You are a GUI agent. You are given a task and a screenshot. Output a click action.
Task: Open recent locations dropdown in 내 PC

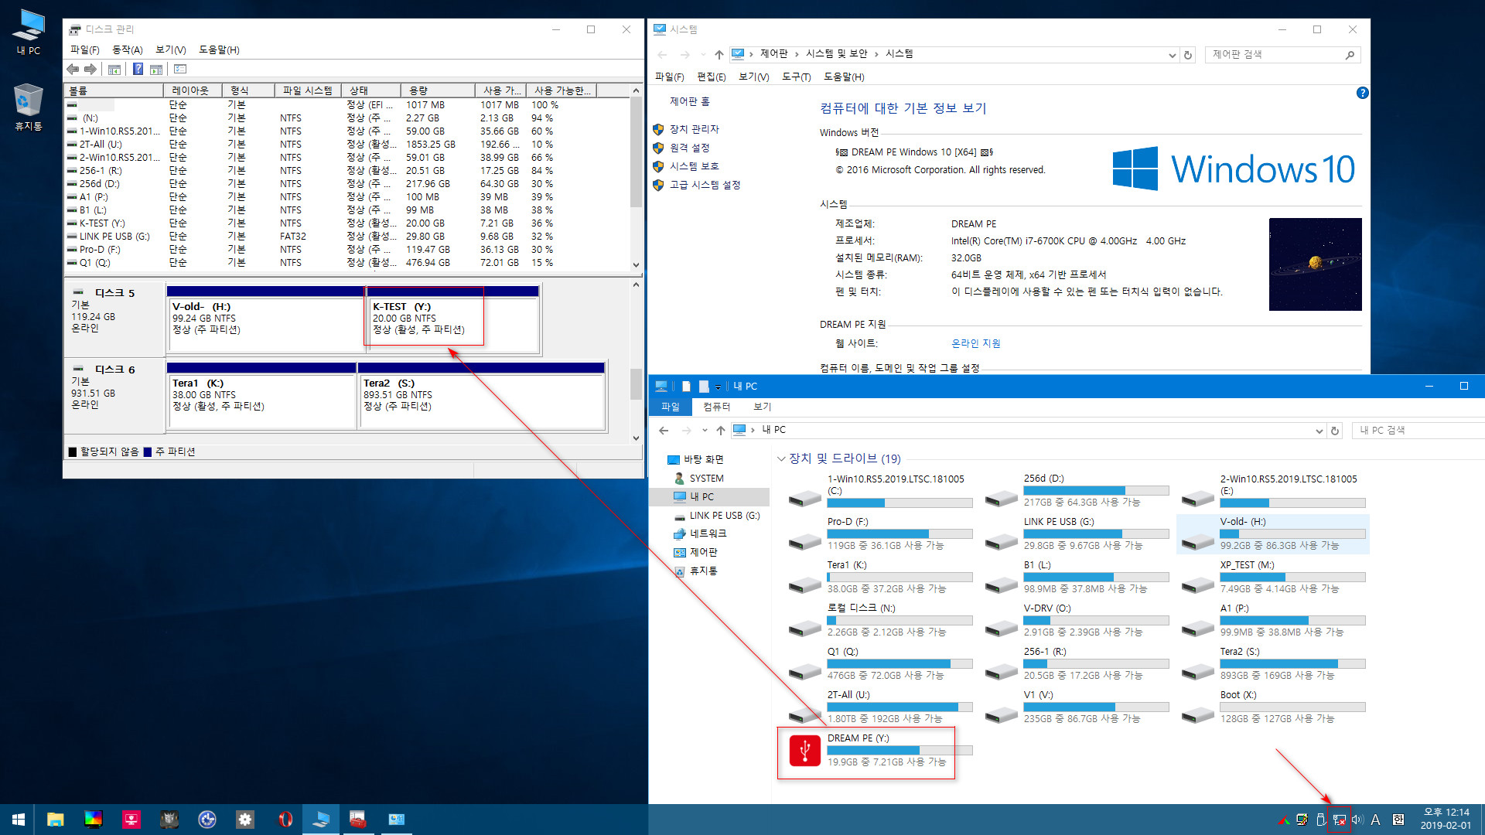point(704,431)
